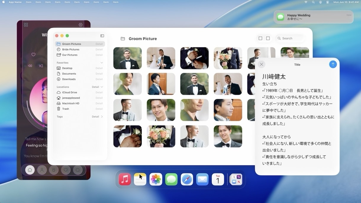Open the apps folder stack in Dock
Screen dimensions: 361x203
point(236,179)
